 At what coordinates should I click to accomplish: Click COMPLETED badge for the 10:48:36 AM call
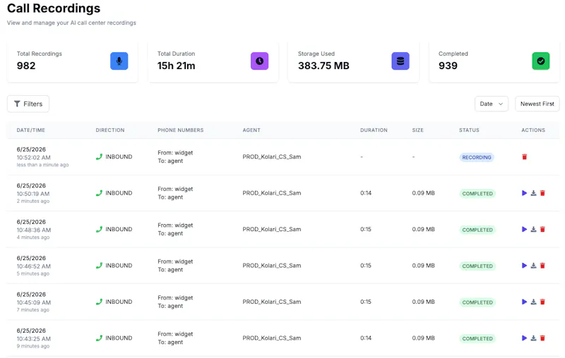coord(477,230)
